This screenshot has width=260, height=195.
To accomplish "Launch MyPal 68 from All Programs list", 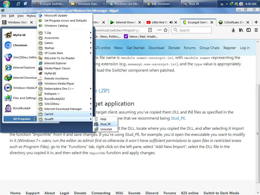I will pyautogui.click(x=65, y=73).
